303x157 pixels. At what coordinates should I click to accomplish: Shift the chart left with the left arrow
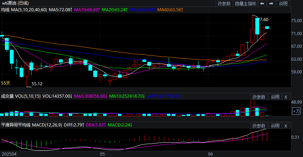tap(262, 4)
